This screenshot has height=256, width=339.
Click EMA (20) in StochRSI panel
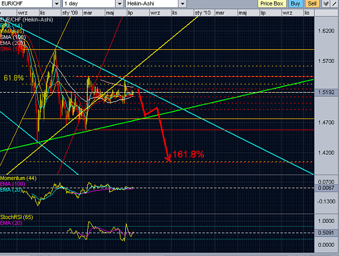click(11, 223)
